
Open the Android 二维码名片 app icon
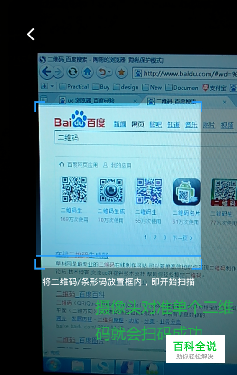click(187, 192)
